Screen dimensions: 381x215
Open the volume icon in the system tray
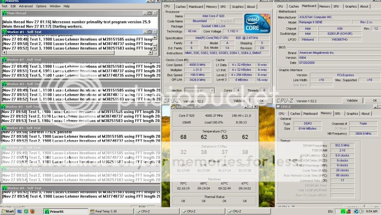click(x=361, y=211)
